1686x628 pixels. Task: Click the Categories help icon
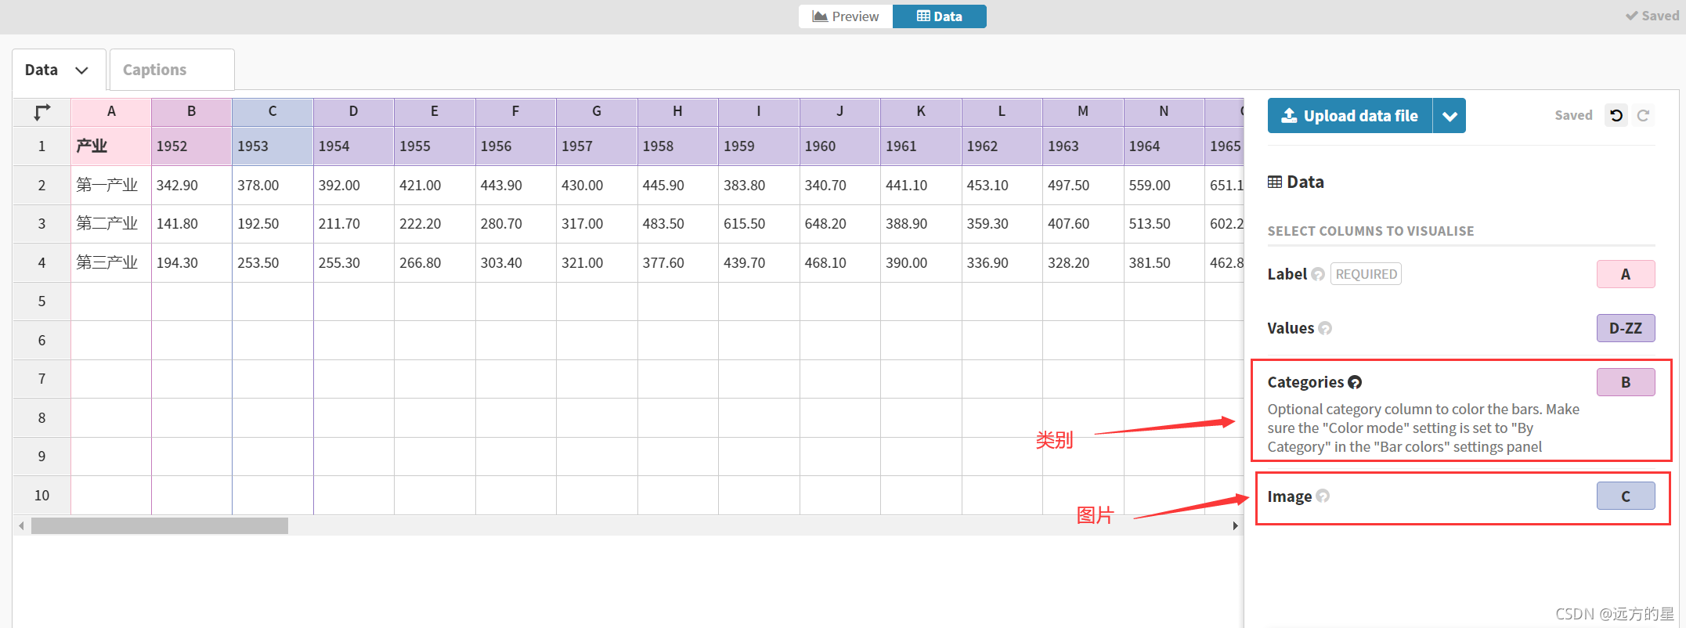pyautogui.click(x=1355, y=382)
